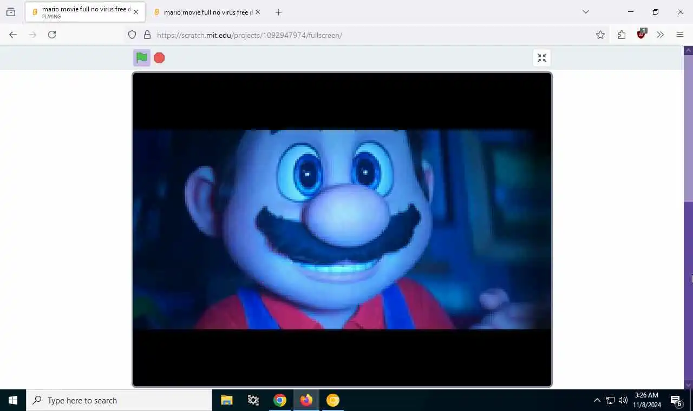693x411 pixels.
Task: Open Settings gear from the taskbar
Action: (253, 400)
